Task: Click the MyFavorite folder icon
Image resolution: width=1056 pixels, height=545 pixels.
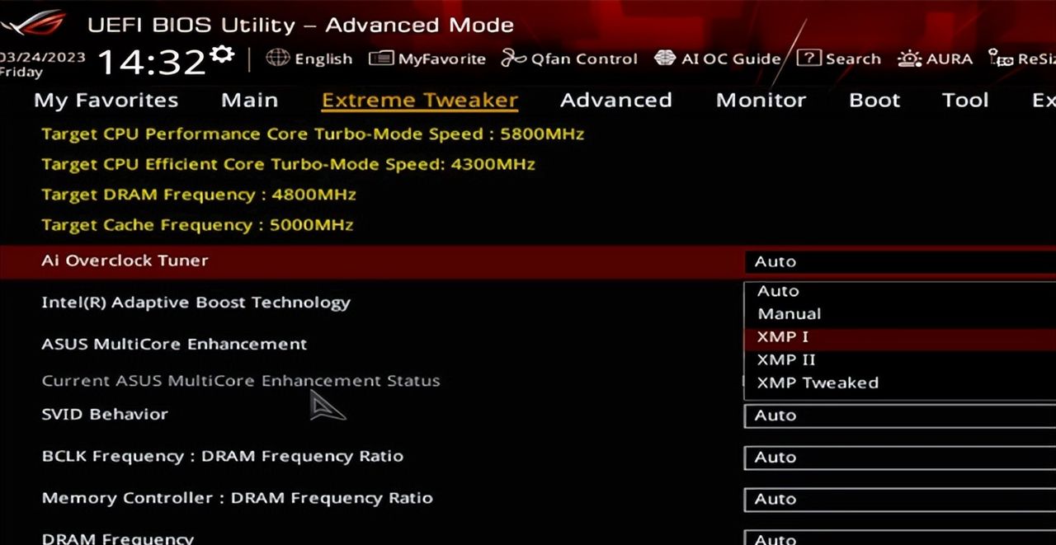Action: (381, 59)
